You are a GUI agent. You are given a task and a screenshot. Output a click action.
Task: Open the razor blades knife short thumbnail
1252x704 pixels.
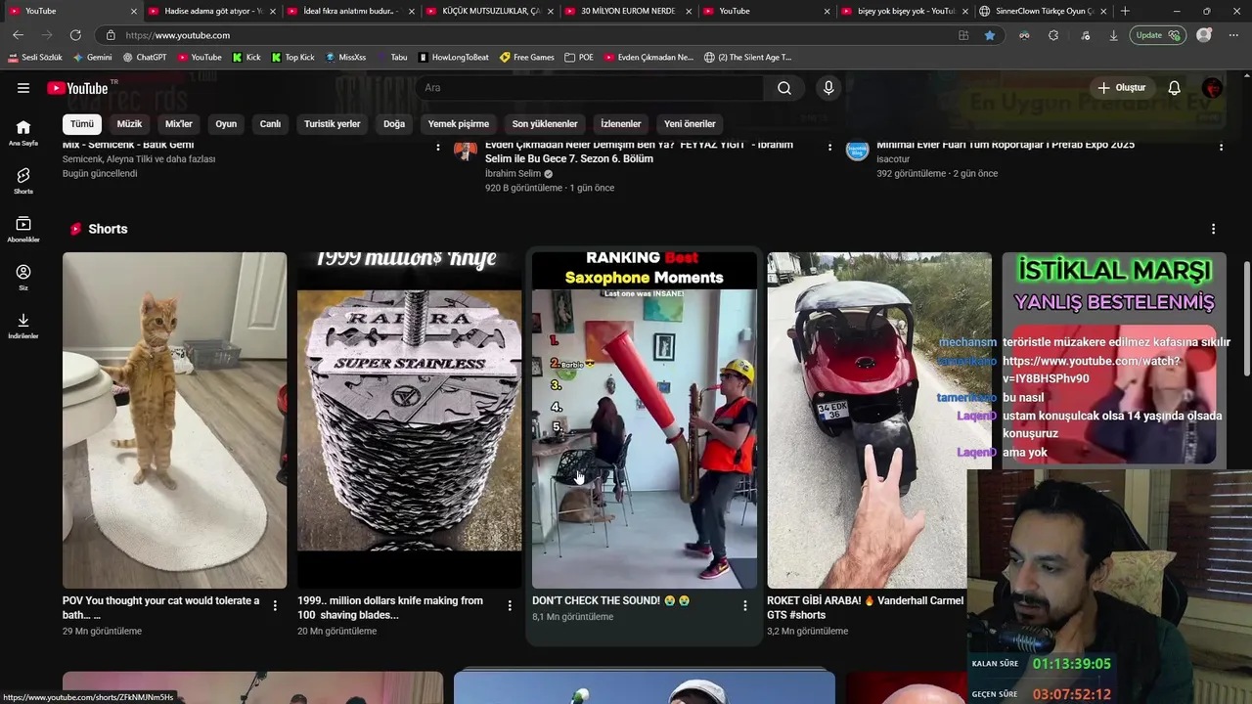[x=410, y=420]
